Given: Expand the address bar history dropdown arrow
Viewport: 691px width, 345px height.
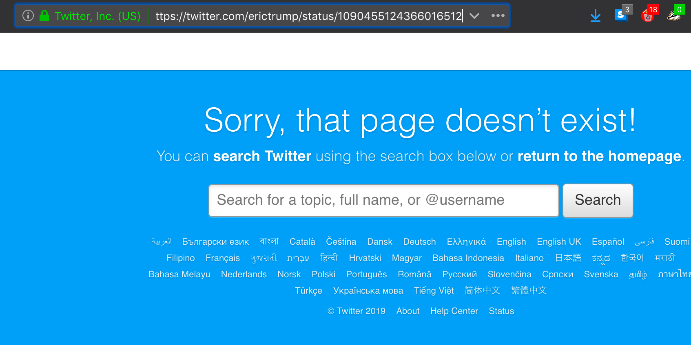Looking at the screenshot, I should coord(474,16).
